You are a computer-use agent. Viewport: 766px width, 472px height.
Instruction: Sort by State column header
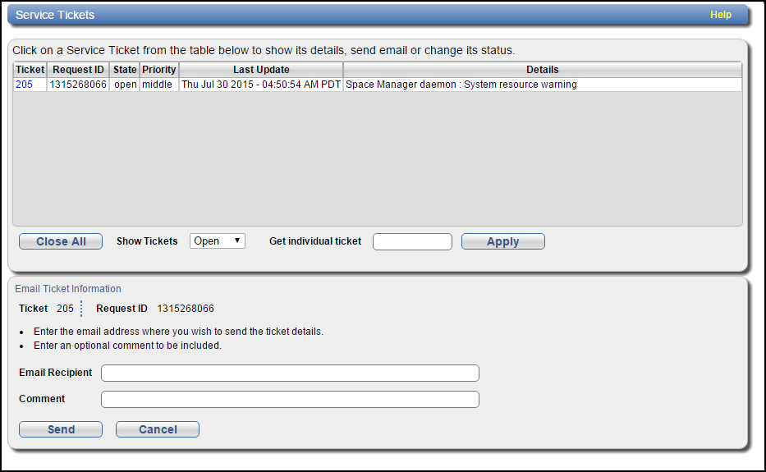coord(125,70)
